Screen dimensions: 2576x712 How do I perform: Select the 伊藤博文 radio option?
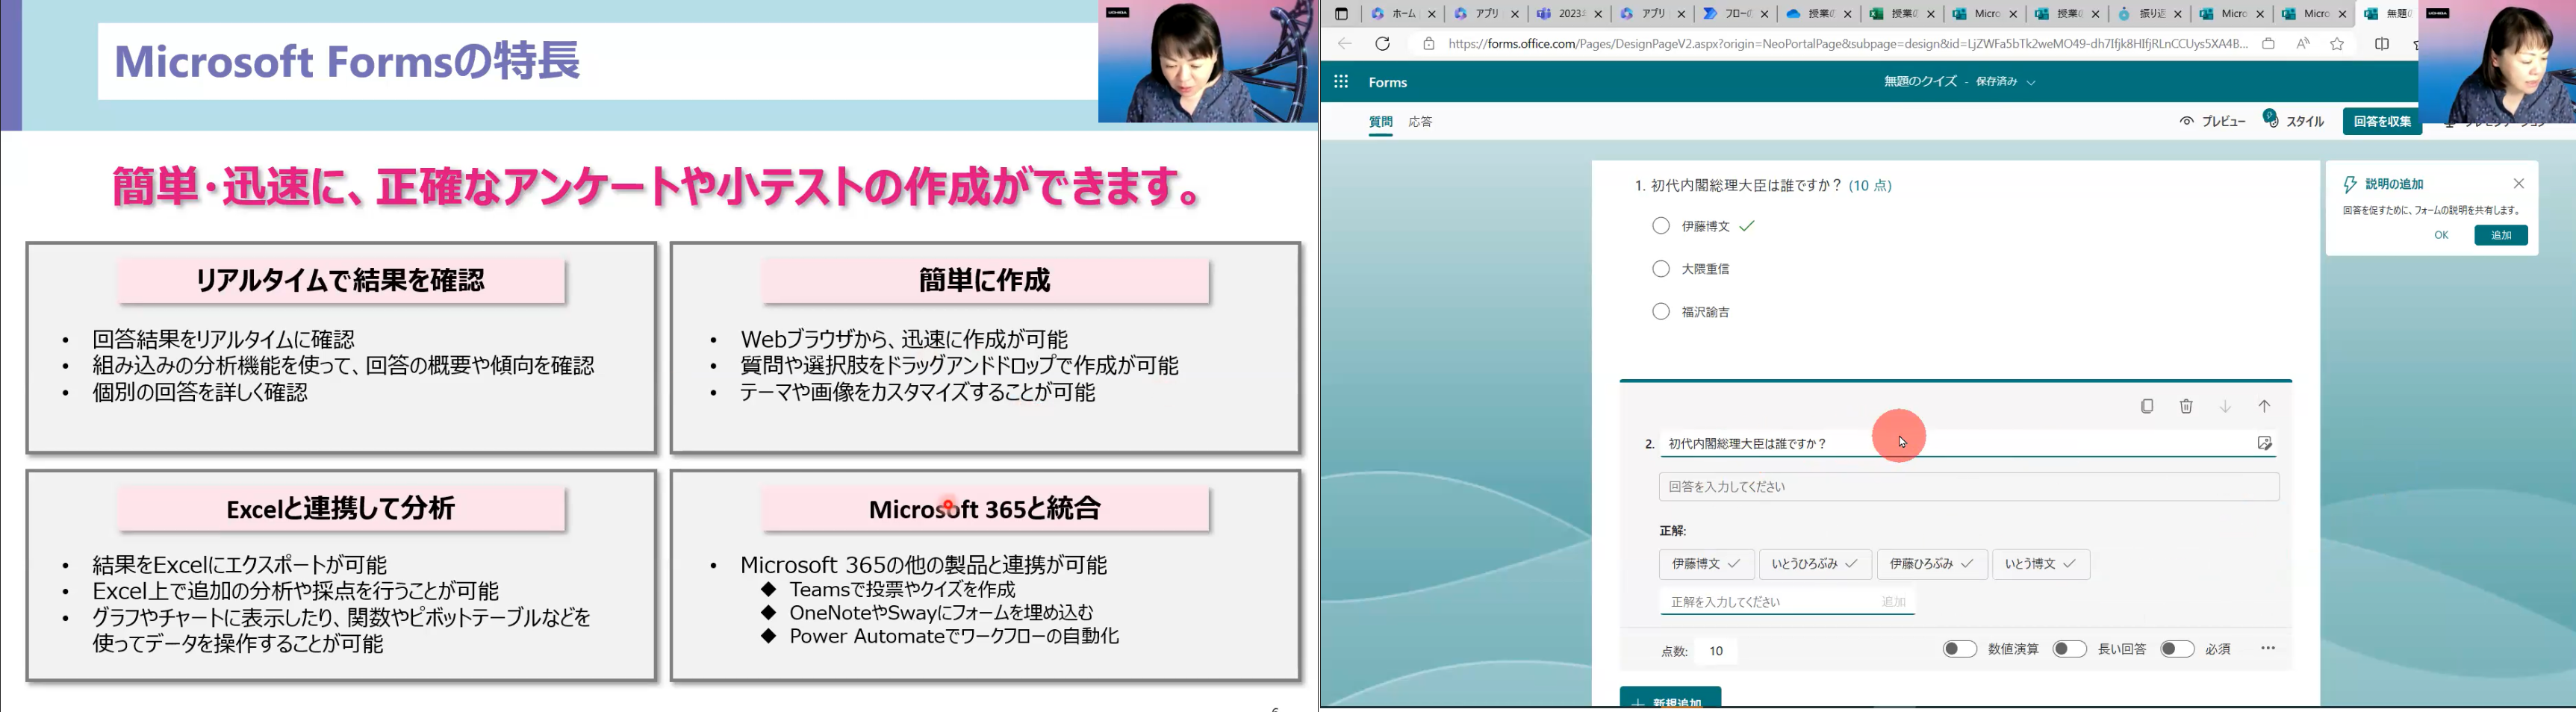point(1661,226)
